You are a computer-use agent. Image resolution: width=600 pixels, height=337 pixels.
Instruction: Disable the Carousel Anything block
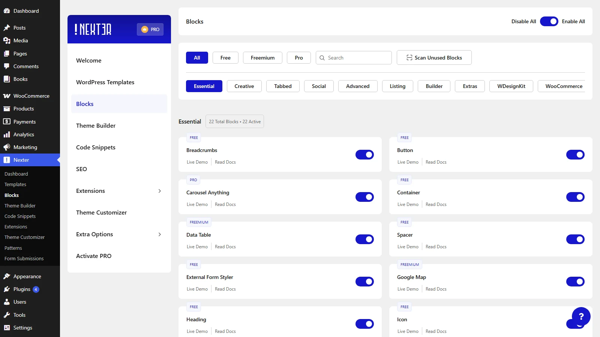(364, 197)
